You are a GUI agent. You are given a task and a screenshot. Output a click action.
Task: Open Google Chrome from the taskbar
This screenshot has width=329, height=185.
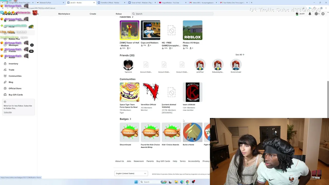187,182
